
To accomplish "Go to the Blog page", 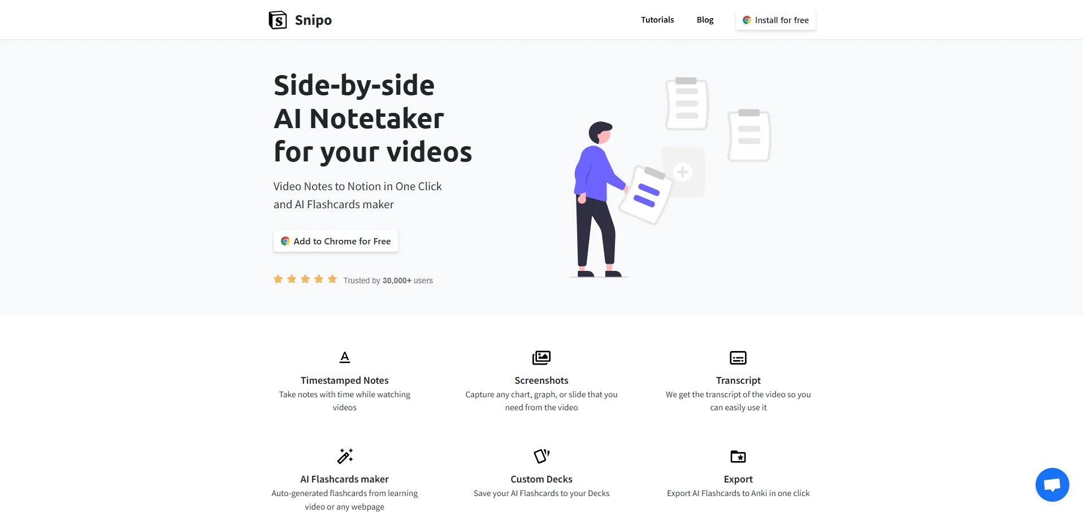I will tap(705, 20).
